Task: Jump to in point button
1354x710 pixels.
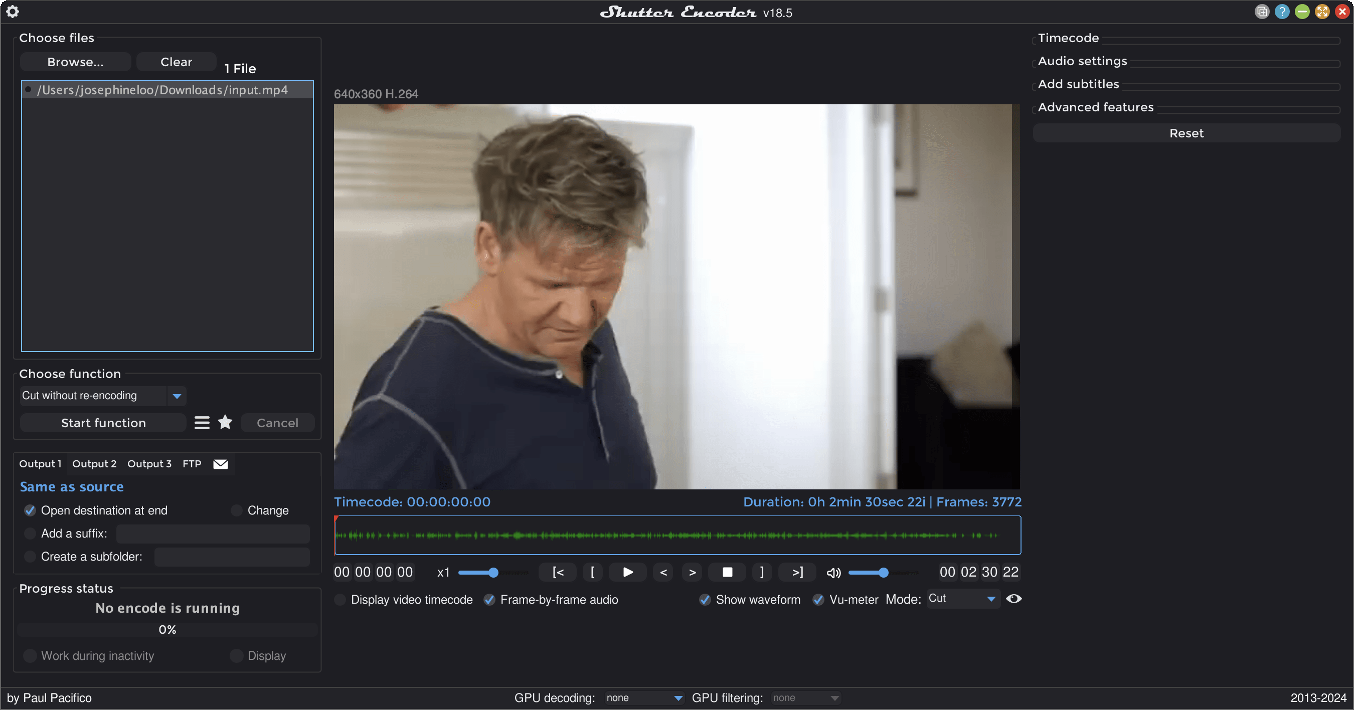Action: coord(558,572)
